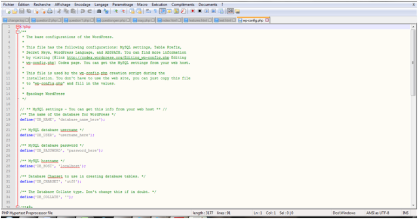Redo the change via toolbar
Viewport: 418px width, 219px height.
pos(90,11)
